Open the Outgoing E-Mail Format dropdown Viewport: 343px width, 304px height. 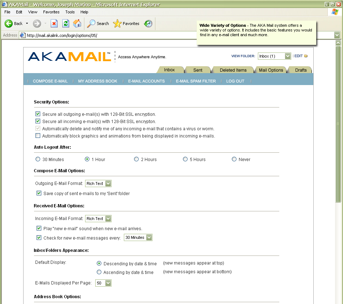pyautogui.click(x=108, y=183)
